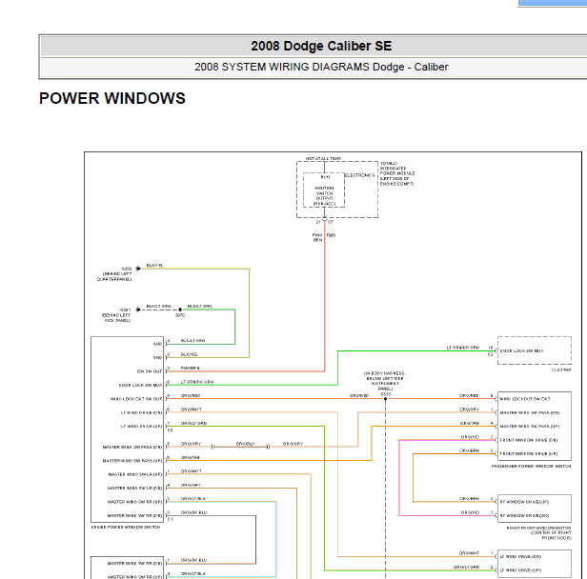Click "MASTER WIND SW LR (DN)" pin label
This screenshot has width=587, height=579.
(134, 489)
